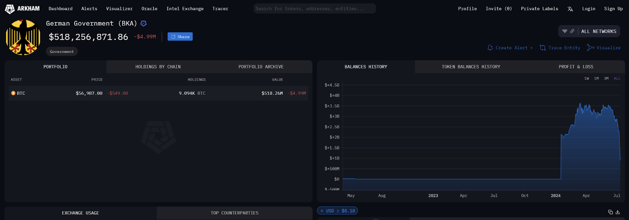Click the blue Share button

[180, 37]
